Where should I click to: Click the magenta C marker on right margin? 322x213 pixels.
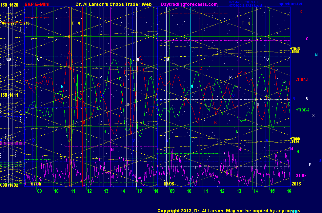pyautogui.click(x=307, y=39)
